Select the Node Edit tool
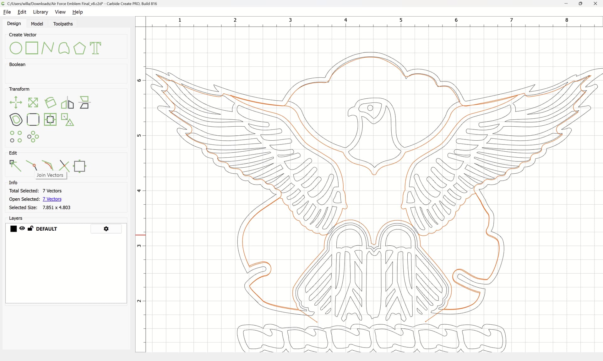 coord(16,166)
